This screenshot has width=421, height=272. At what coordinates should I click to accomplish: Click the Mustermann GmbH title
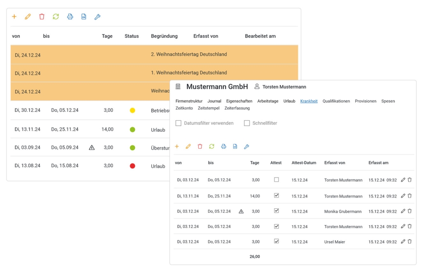(x=217, y=87)
